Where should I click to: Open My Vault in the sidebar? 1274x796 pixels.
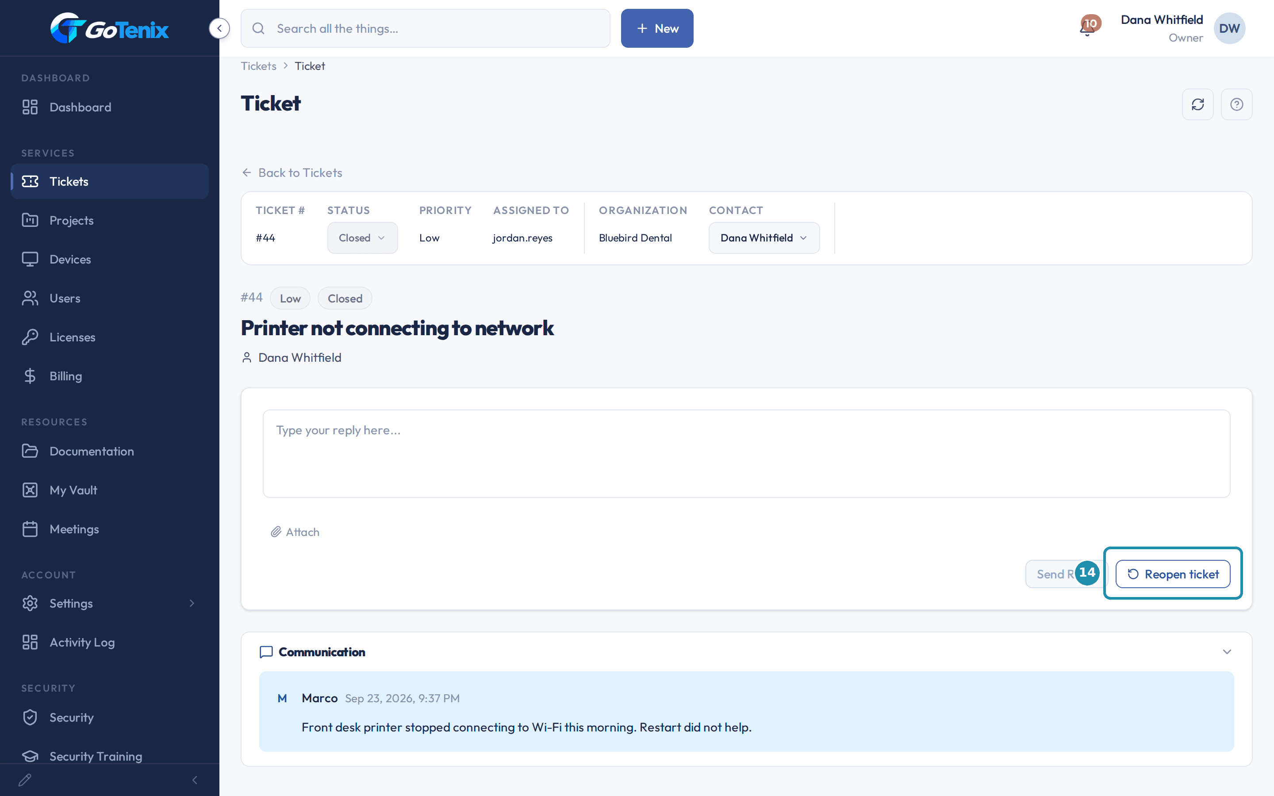pyautogui.click(x=110, y=490)
